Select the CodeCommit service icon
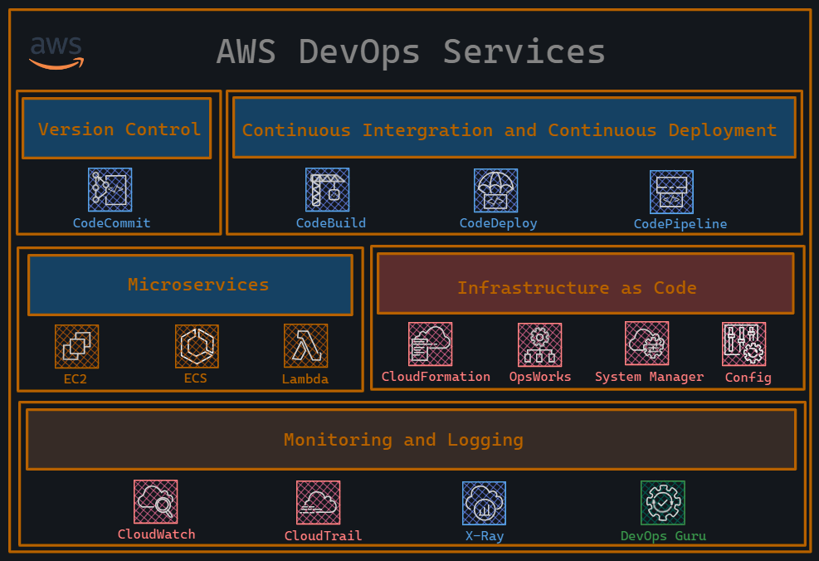The image size is (819, 561). point(110,189)
